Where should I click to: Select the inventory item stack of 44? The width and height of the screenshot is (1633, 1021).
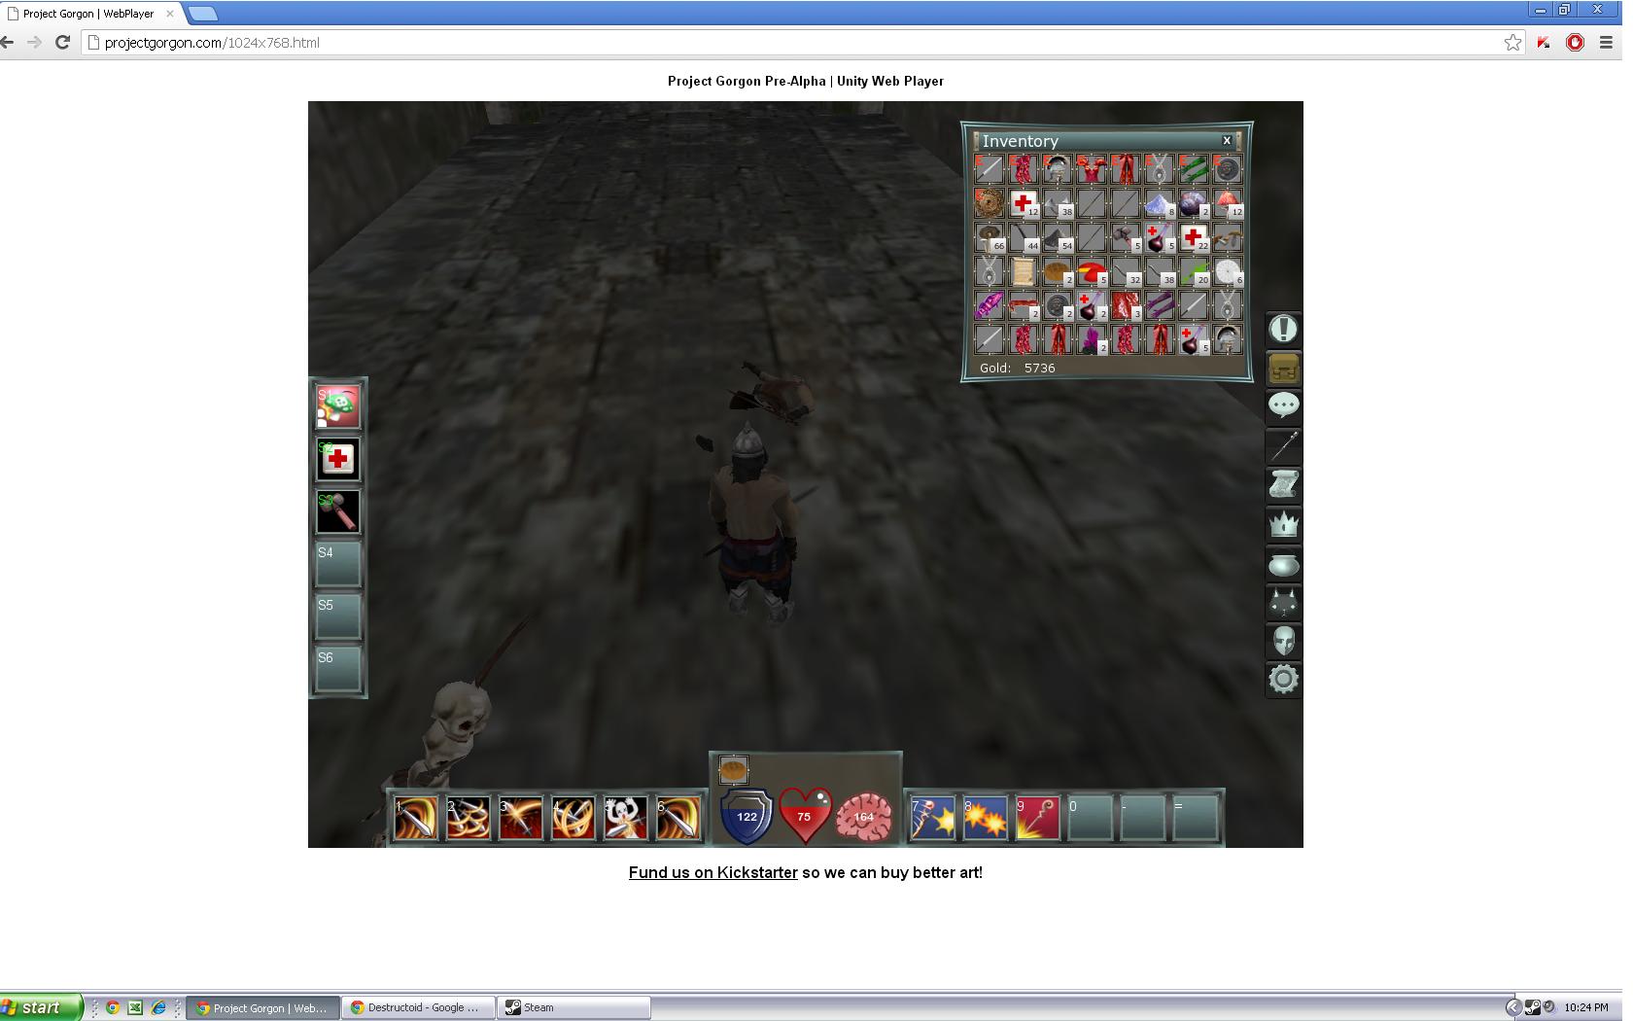(x=1023, y=237)
